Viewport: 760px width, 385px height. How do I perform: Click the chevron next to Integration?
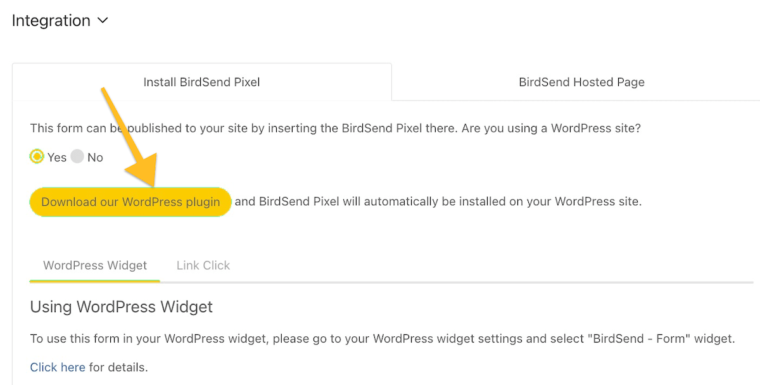point(103,21)
